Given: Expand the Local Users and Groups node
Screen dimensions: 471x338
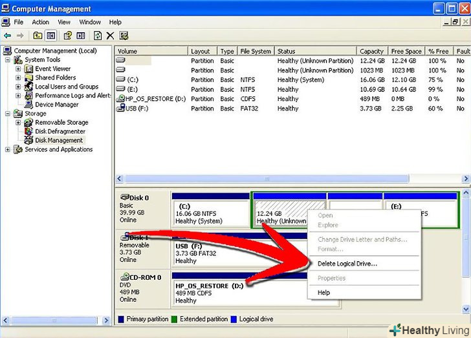Looking at the screenshot, I should (x=18, y=87).
